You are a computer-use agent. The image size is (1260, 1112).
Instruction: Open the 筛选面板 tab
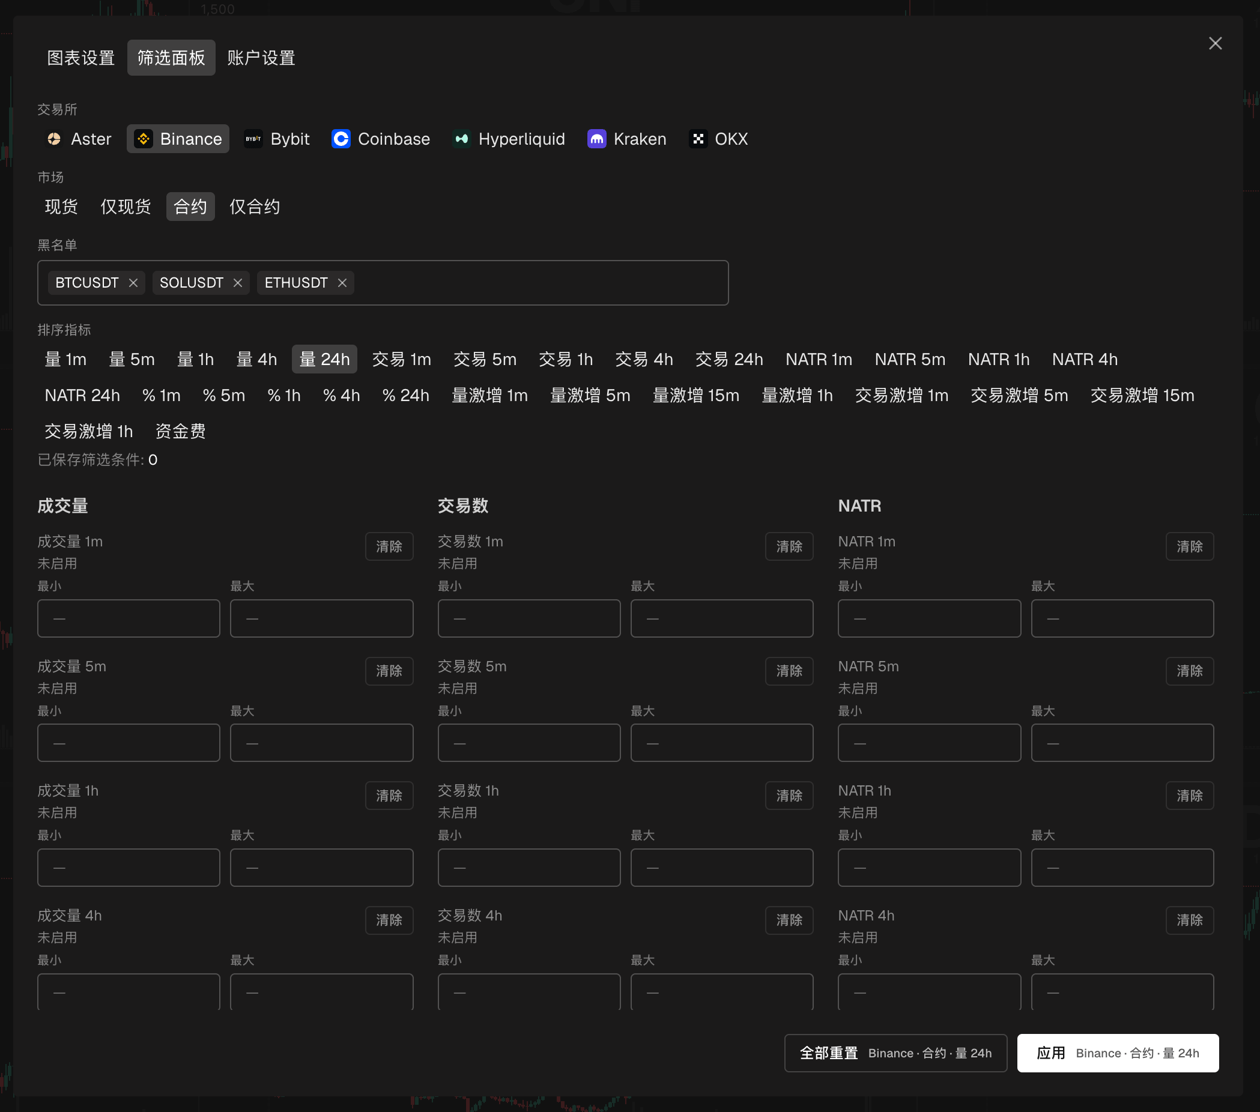click(x=171, y=58)
